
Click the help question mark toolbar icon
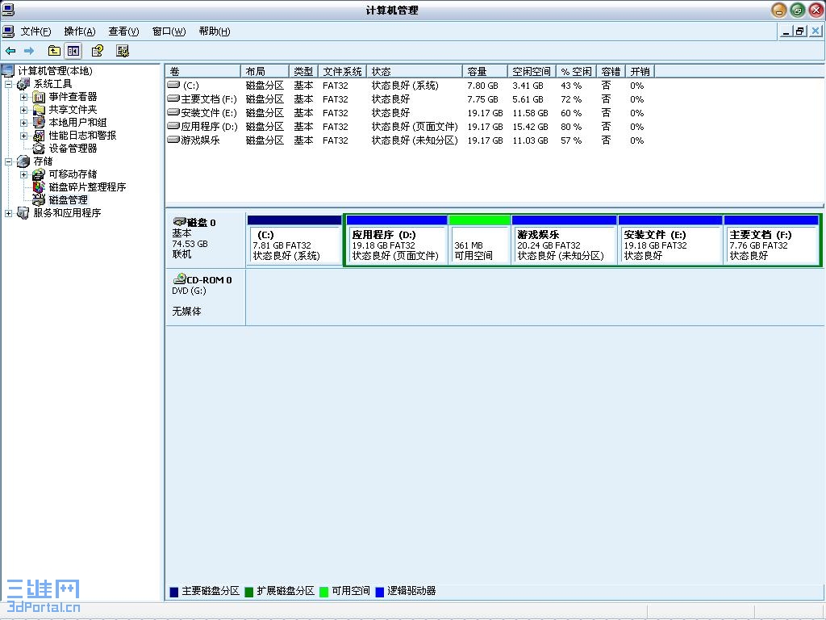(98, 51)
